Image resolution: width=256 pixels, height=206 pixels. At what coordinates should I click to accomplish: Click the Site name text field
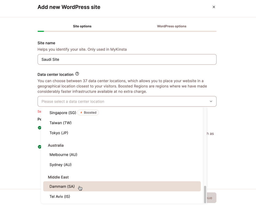point(127,59)
